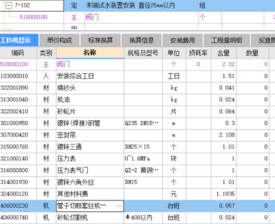Select tree item 518000100 under 7-102
The image size is (275, 224).
tap(33, 17)
